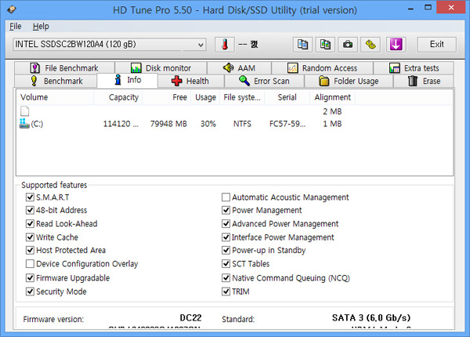
Task: Click the 30% usage value
Action: [x=208, y=124]
